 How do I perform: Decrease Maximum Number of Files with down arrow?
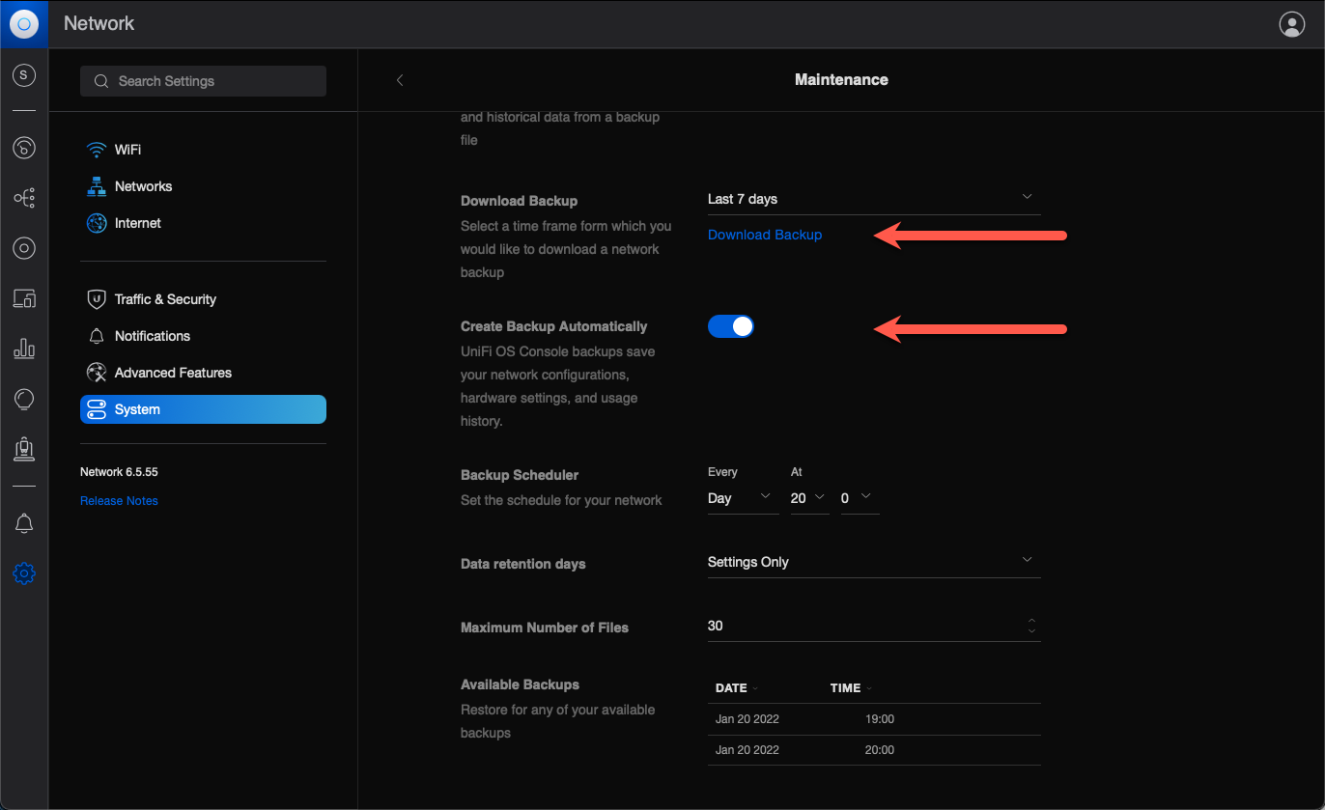tap(1031, 631)
